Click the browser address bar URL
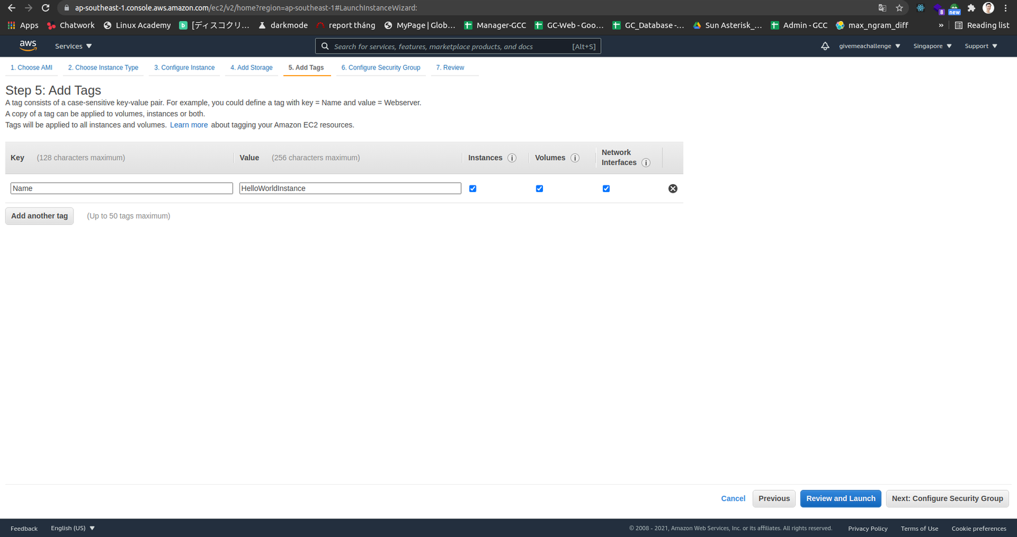This screenshot has height=537, width=1017. [x=246, y=8]
